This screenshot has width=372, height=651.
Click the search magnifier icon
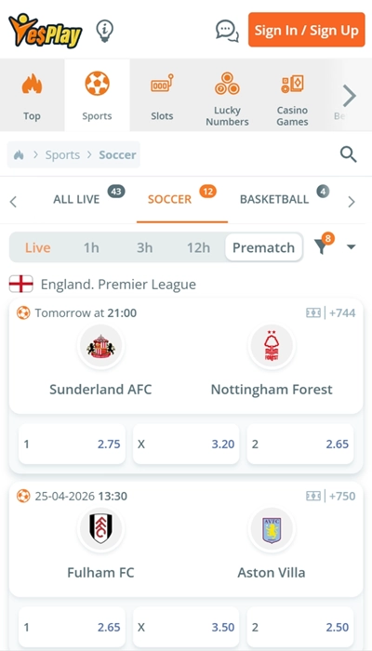pos(349,154)
